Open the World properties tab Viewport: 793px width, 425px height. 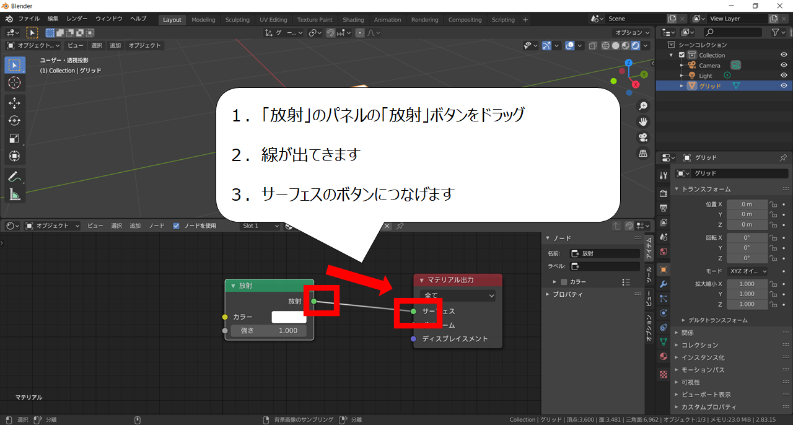tap(664, 252)
